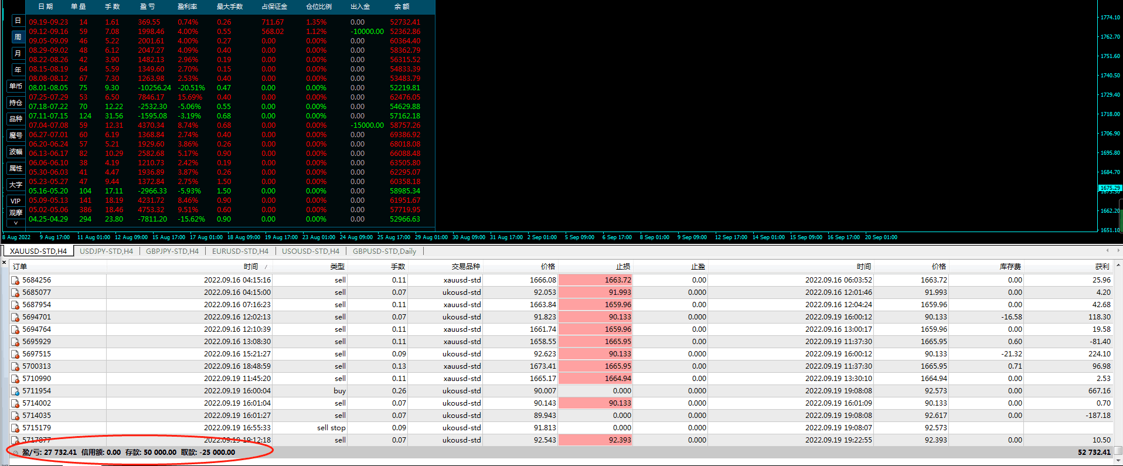Image resolution: width=1123 pixels, height=466 pixels.
Task: Switch to the GBPJPY-STD,H4 chart tab
Action: coord(172,251)
